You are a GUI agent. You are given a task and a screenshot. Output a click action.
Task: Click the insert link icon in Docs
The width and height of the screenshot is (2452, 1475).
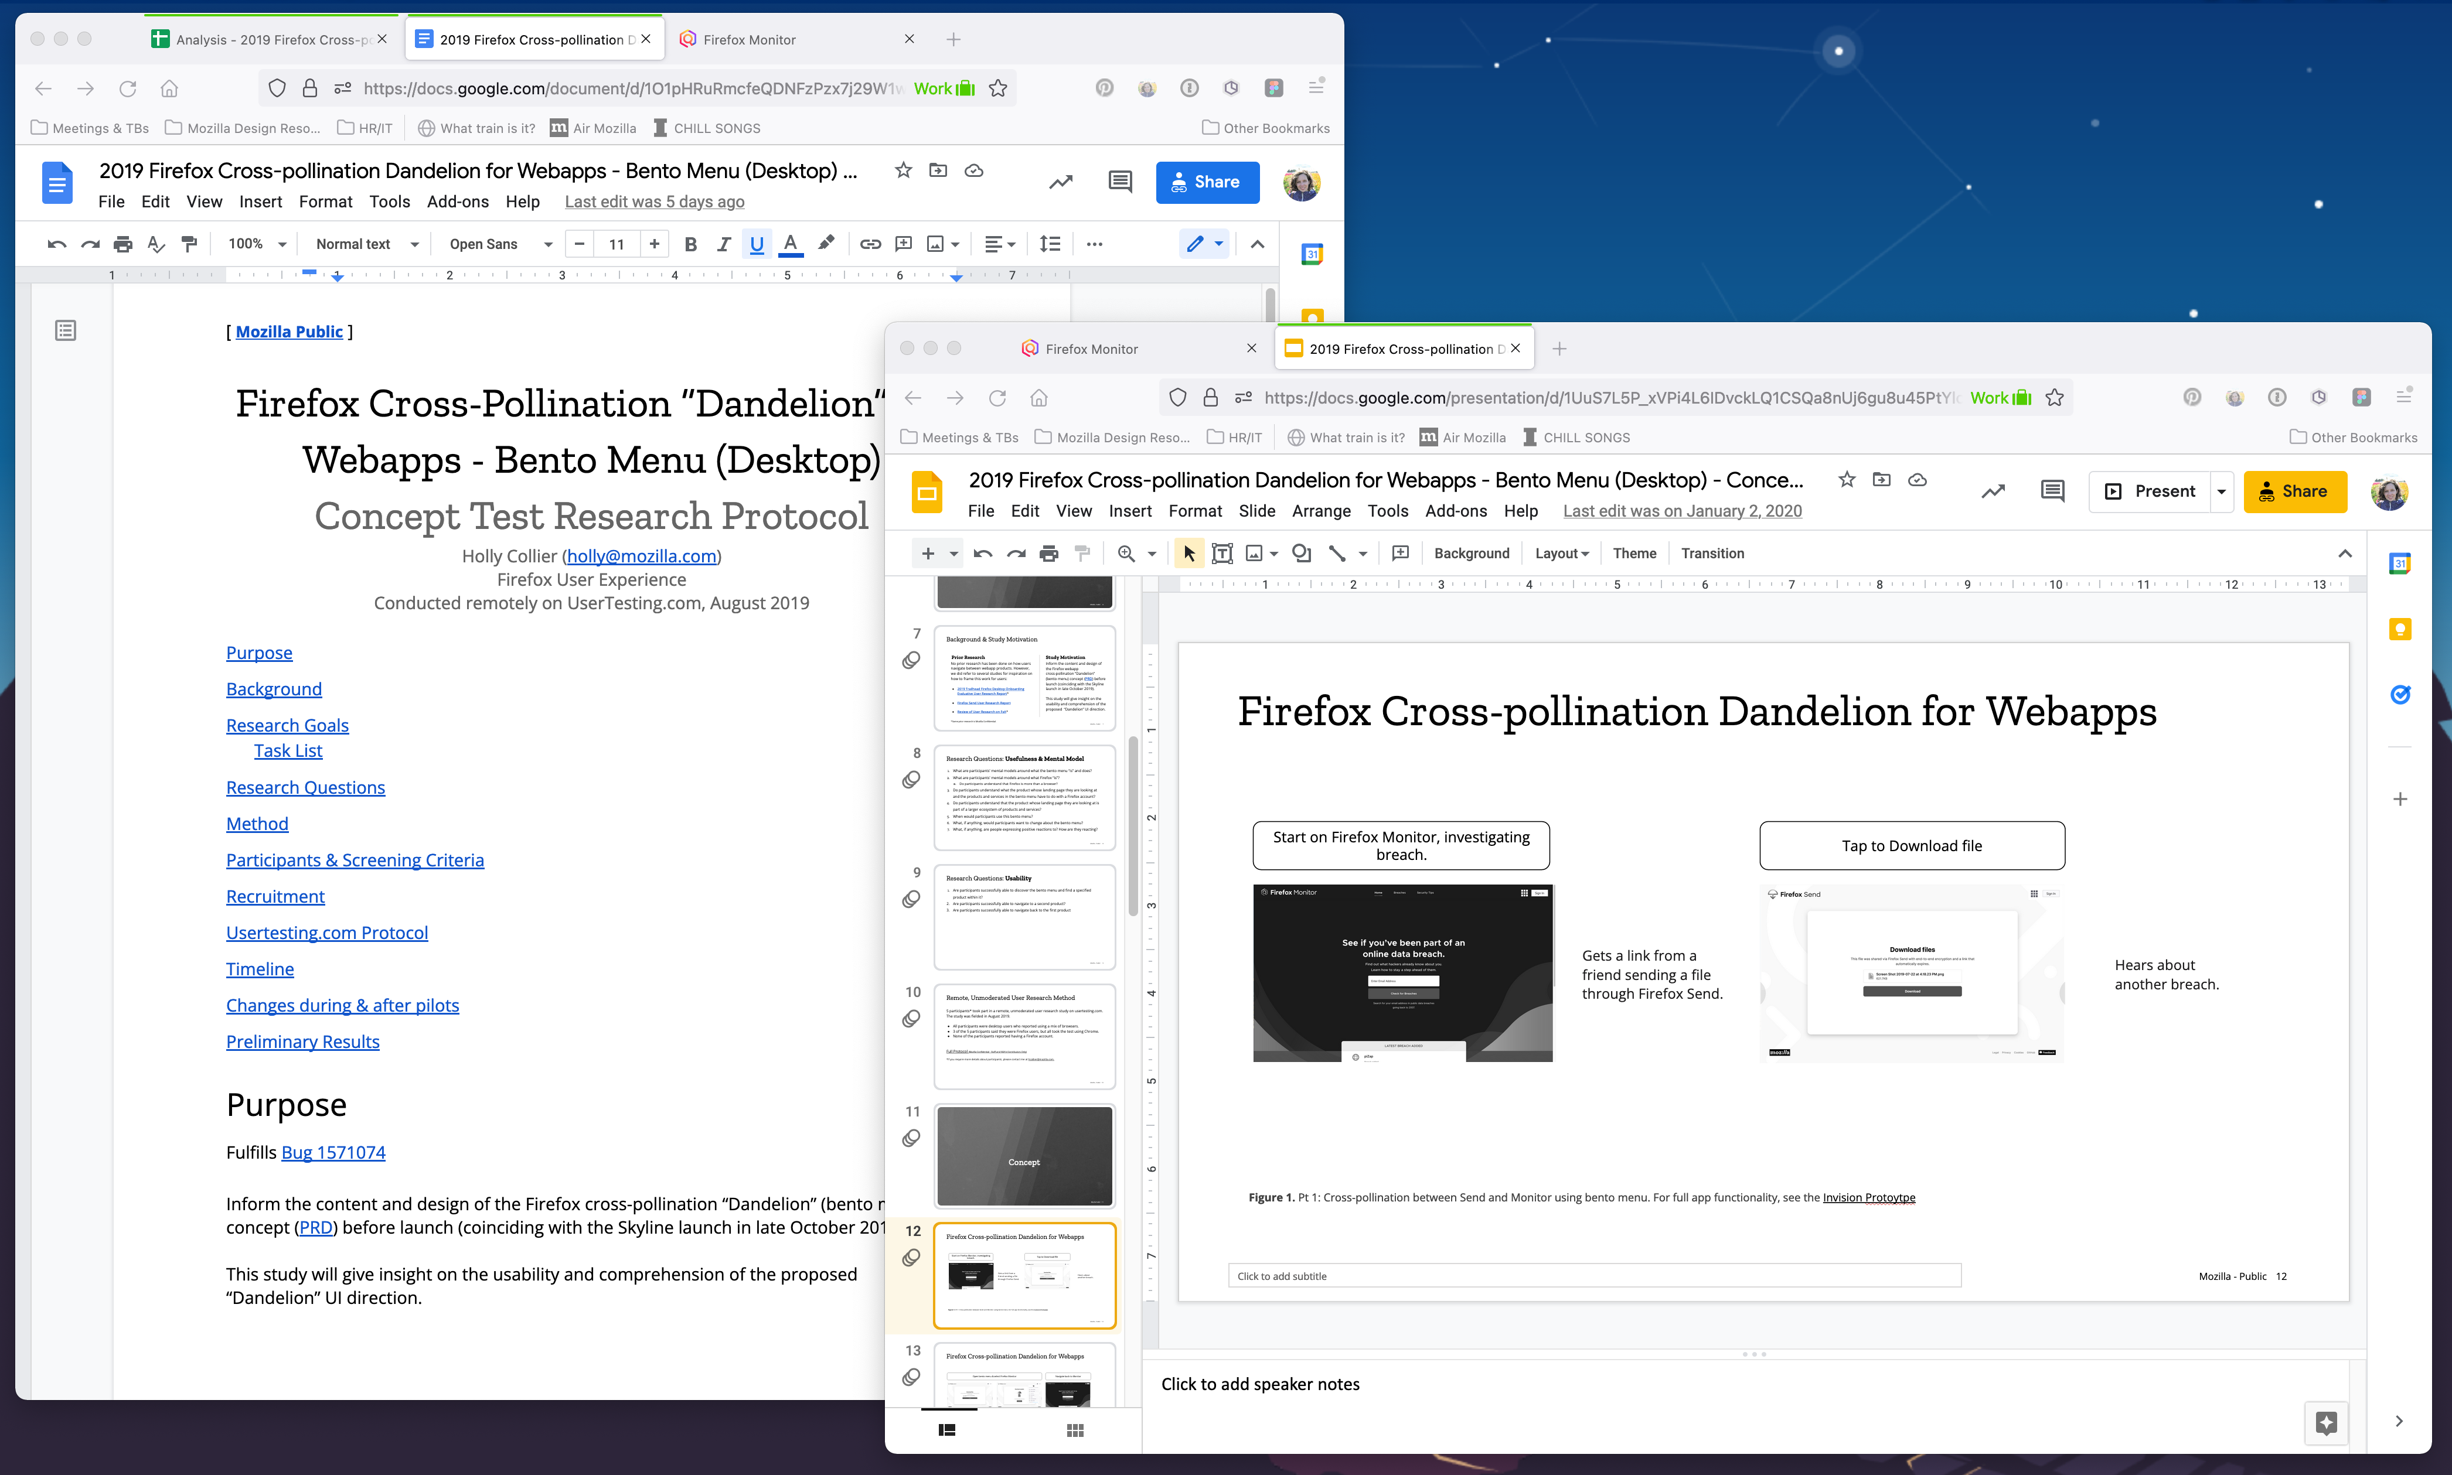pos(870,244)
